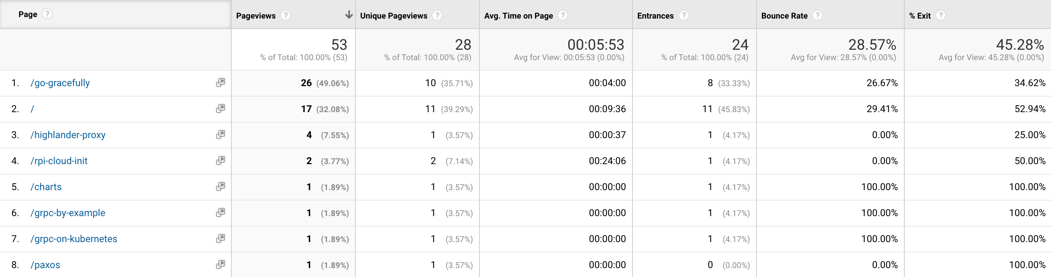Select /rpi-cloud-init exit rate 50.00%
The height and width of the screenshot is (277, 1051).
click(x=1030, y=161)
